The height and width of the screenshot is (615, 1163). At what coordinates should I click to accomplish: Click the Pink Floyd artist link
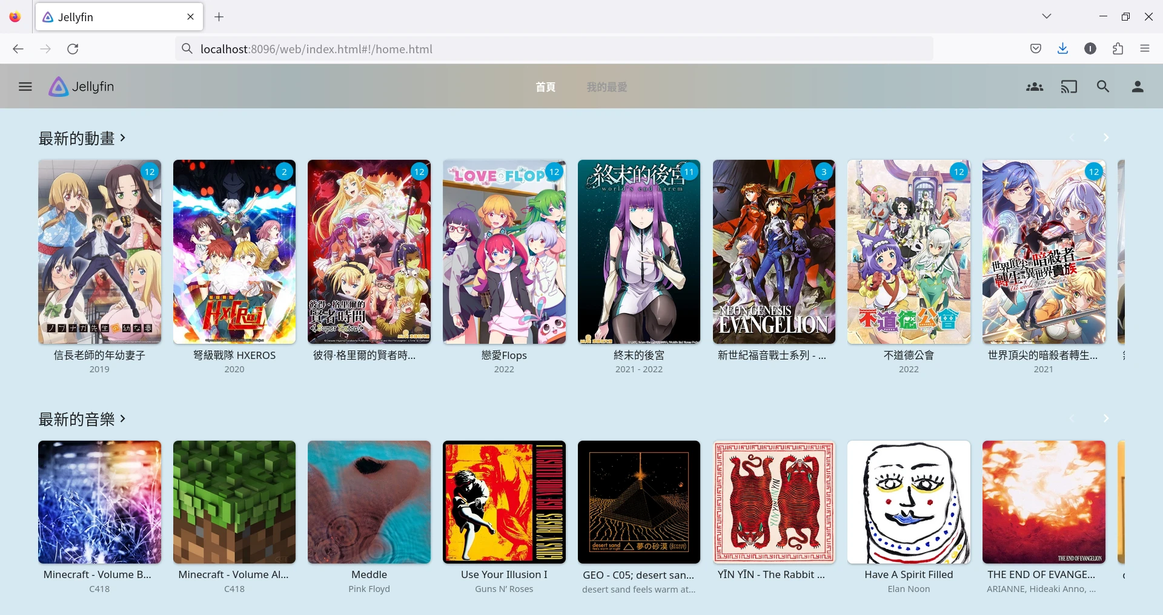[369, 589]
